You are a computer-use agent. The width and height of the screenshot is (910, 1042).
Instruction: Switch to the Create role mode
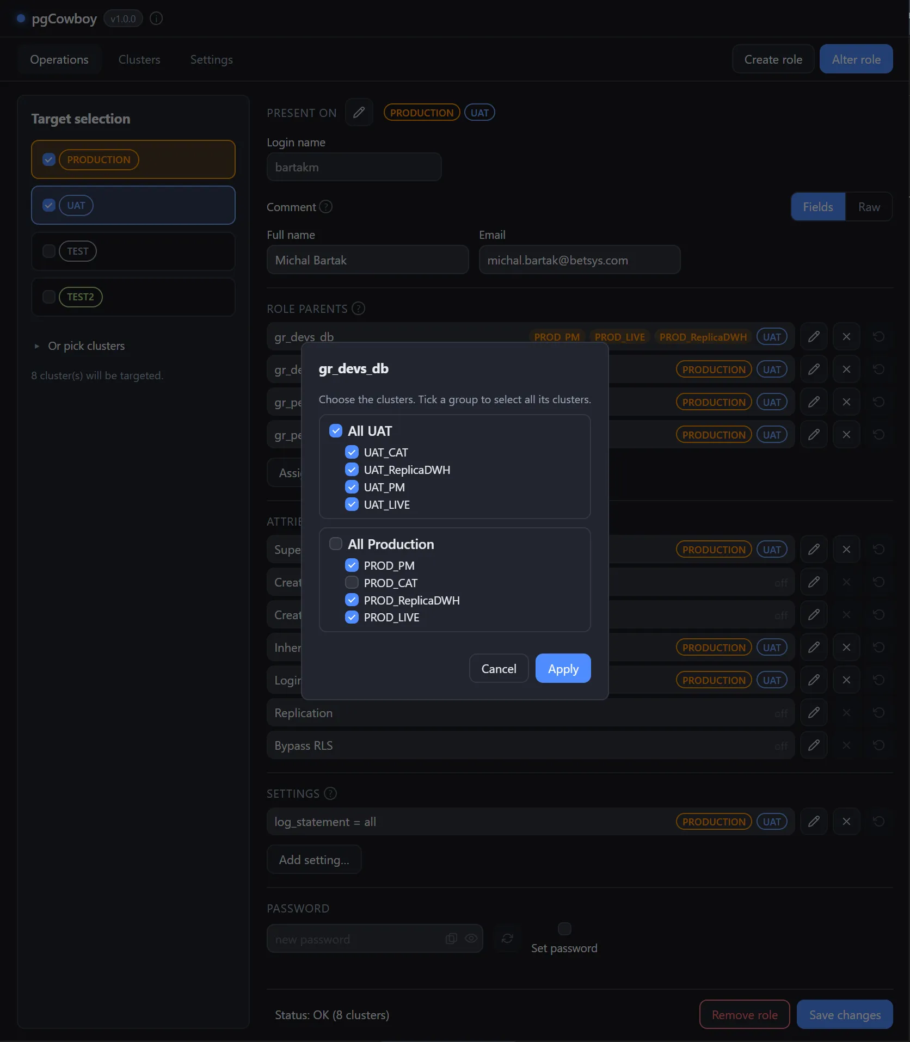point(773,59)
